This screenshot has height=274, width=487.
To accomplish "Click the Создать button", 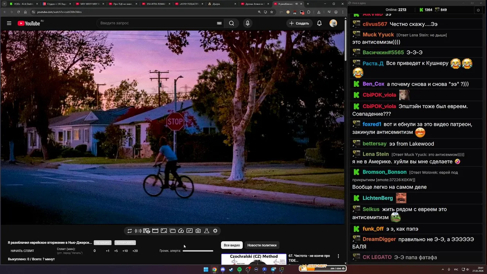I will click(299, 23).
